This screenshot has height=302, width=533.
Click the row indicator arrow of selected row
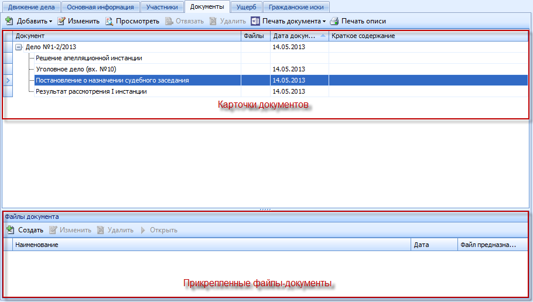pyautogui.click(x=8, y=81)
